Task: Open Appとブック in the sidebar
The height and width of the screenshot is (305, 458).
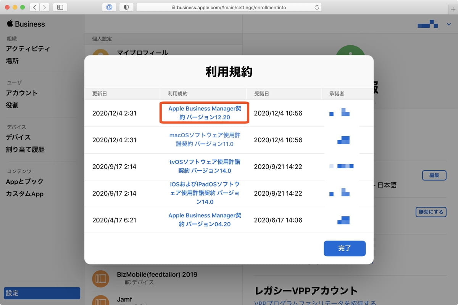Action: tap(25, 181)
